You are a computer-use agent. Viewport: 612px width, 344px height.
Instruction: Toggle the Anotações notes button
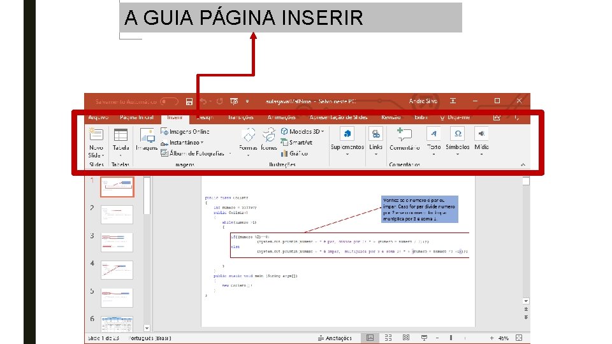335,338
